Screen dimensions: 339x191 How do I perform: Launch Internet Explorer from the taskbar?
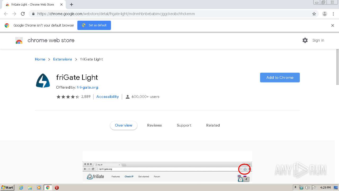[21, 188]
